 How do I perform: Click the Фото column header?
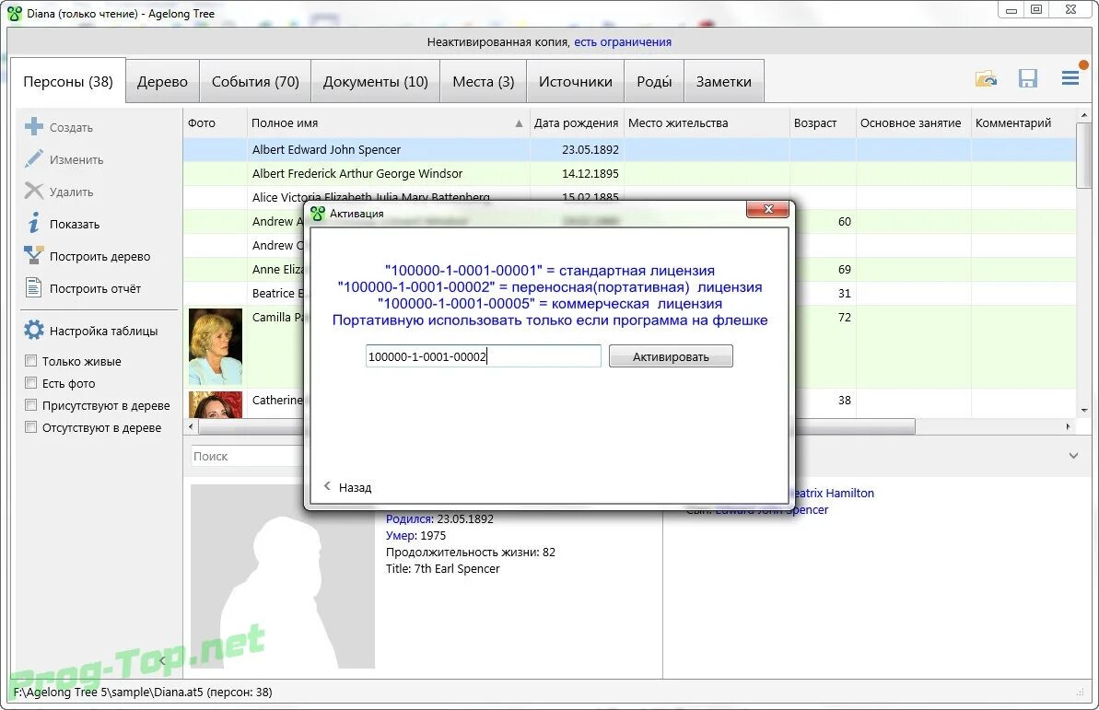click(216, 122)
